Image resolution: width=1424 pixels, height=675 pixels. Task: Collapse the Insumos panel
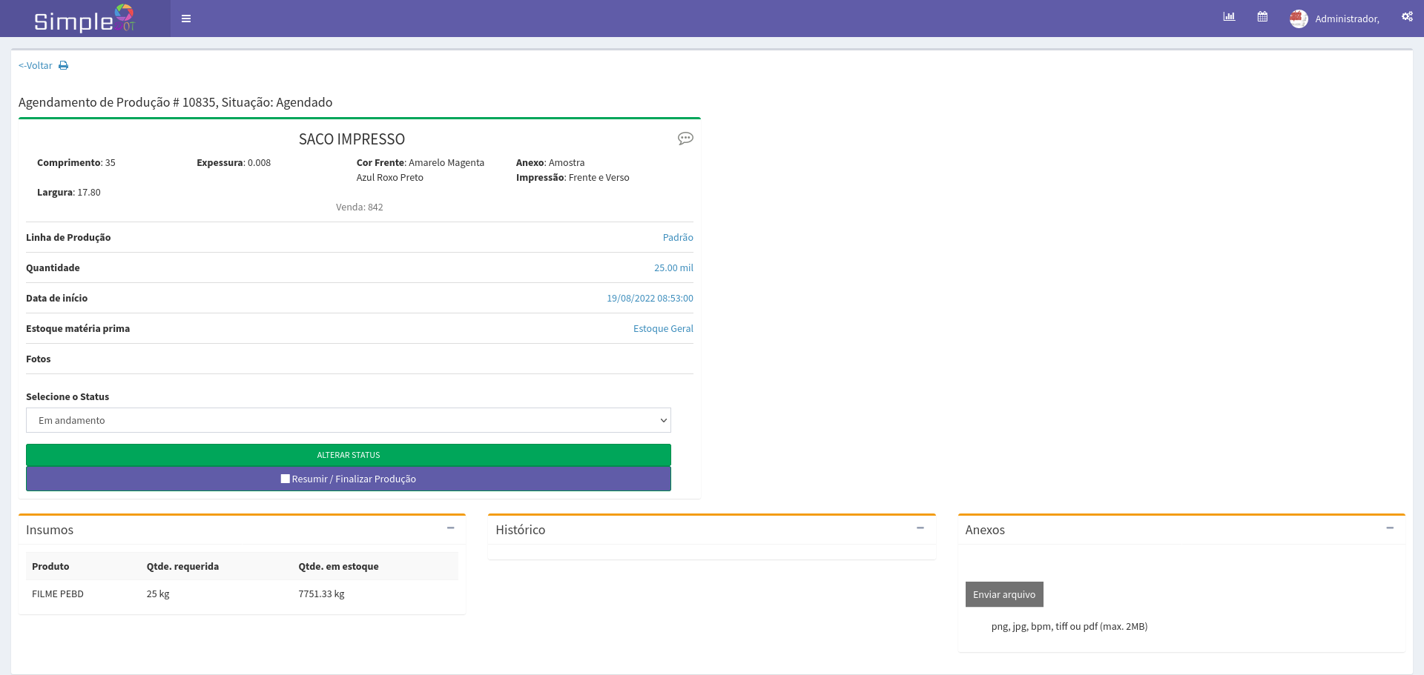coord(450,528)
